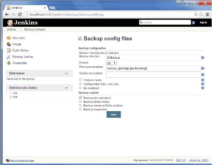Open help for No shutdown option

(x=203, y=88)
